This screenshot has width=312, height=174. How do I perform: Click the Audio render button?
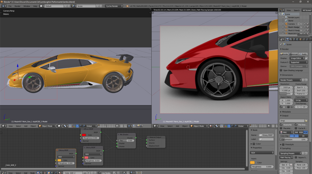[x=303, y=54]
